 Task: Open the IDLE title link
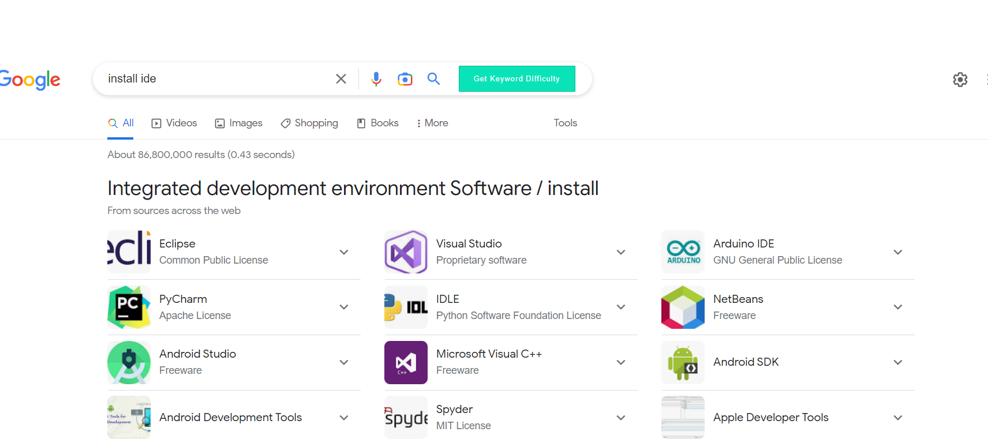click(448, 299)
